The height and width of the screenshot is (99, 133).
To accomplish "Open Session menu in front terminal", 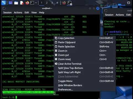I will pos(7,12).
